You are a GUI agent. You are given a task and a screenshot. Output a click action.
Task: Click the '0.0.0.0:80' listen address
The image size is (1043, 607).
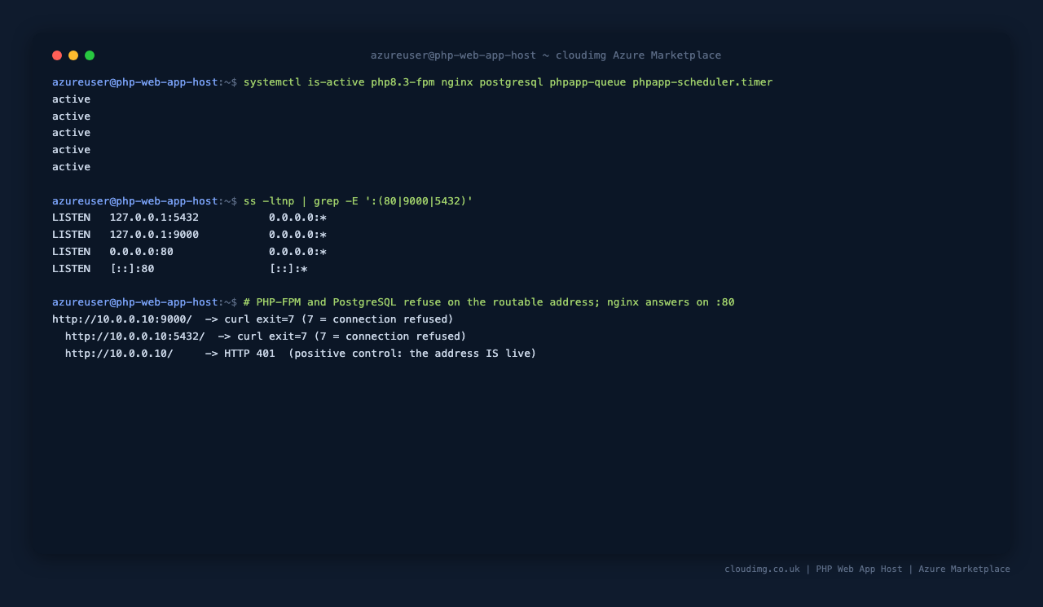point(142,252)
